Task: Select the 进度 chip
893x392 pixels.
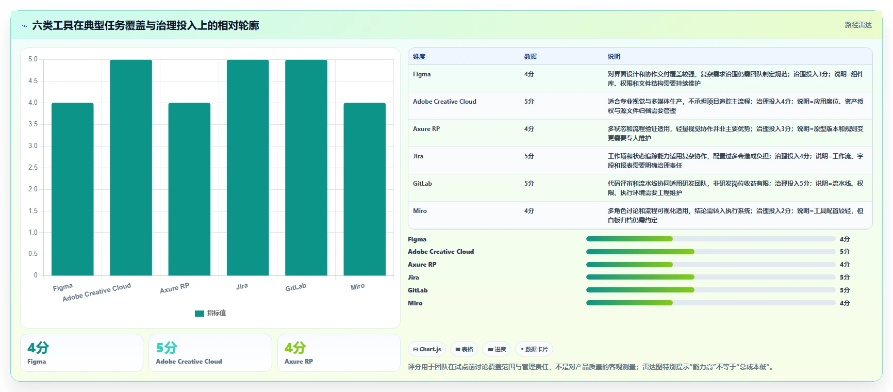Action: (x=497, y=349)
